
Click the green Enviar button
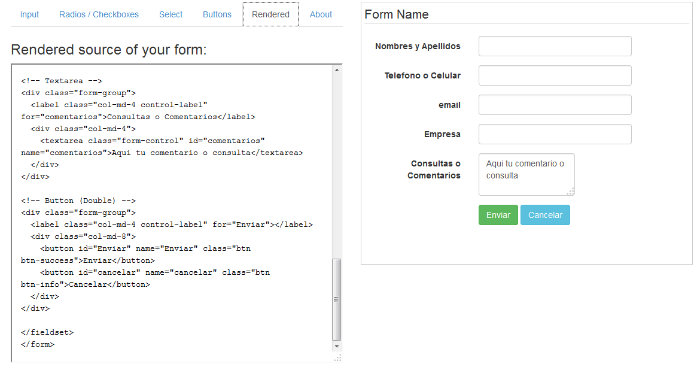click(498, 214)
